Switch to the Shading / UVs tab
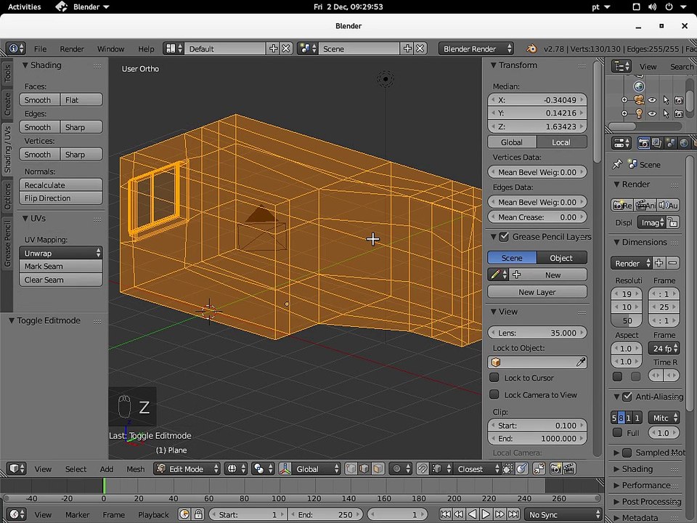Screen dimensions: 697x523 coord(7,149)
